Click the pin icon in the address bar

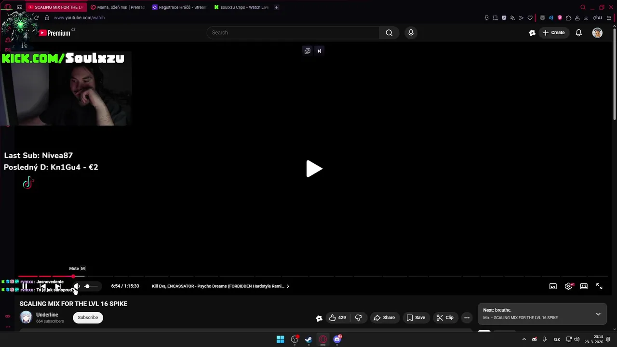pyautogui.click(x=486, y=18)
